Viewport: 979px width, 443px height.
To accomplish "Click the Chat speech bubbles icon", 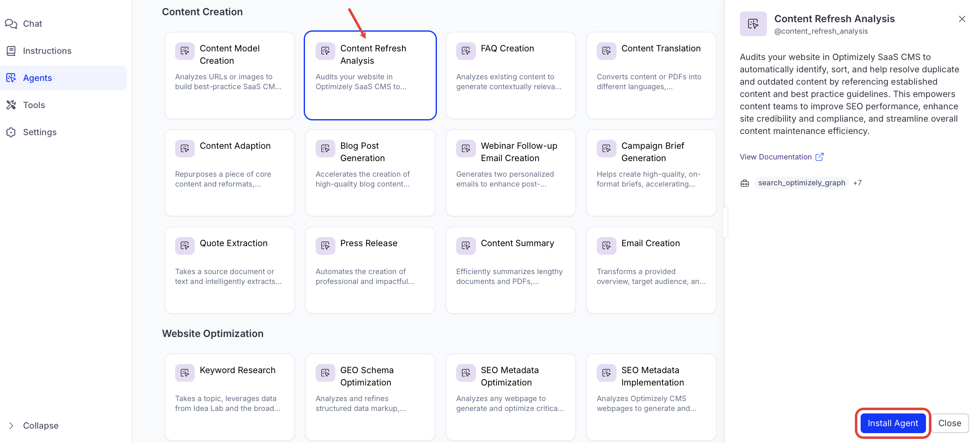I will [11, 24].
